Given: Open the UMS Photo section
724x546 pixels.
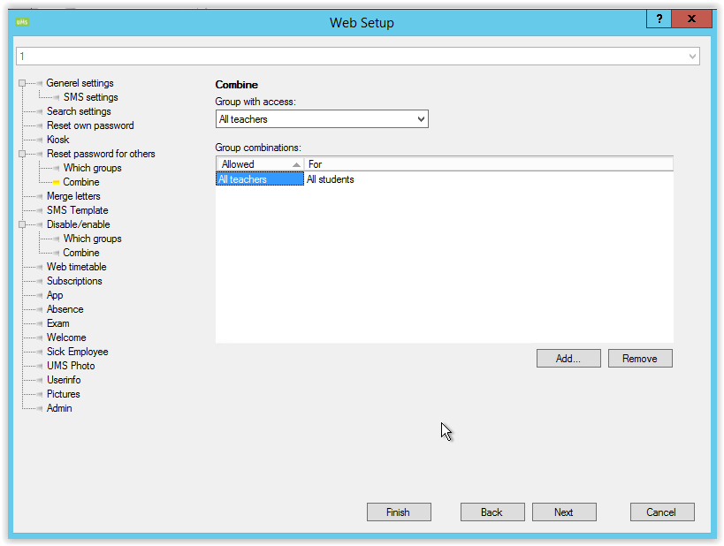Looking at the screenshot, I should click(x=71, y=366).
